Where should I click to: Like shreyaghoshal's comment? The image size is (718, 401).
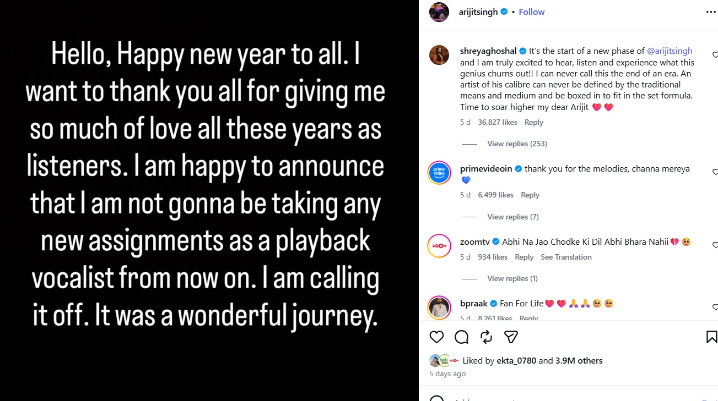715,55
